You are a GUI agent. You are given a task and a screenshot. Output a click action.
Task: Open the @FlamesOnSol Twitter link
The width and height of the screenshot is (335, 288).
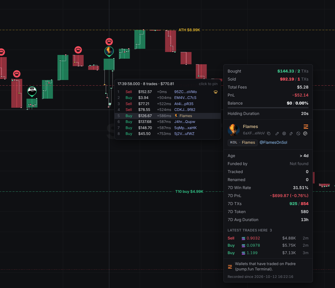pyautogui.click(x=273, y=142)
